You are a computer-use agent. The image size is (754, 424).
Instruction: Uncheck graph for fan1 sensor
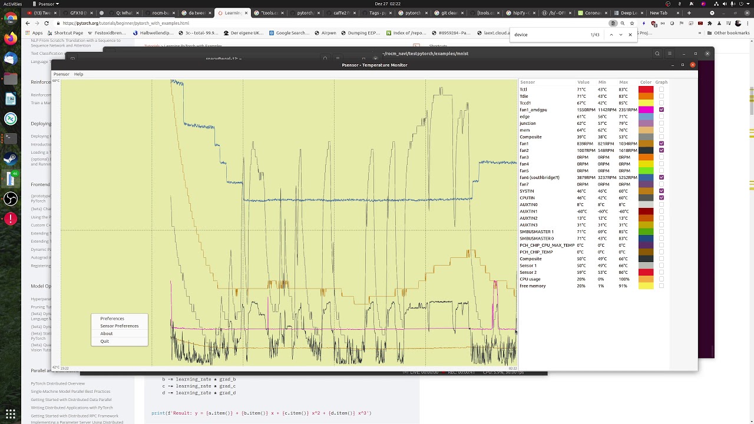pos(662,144)
